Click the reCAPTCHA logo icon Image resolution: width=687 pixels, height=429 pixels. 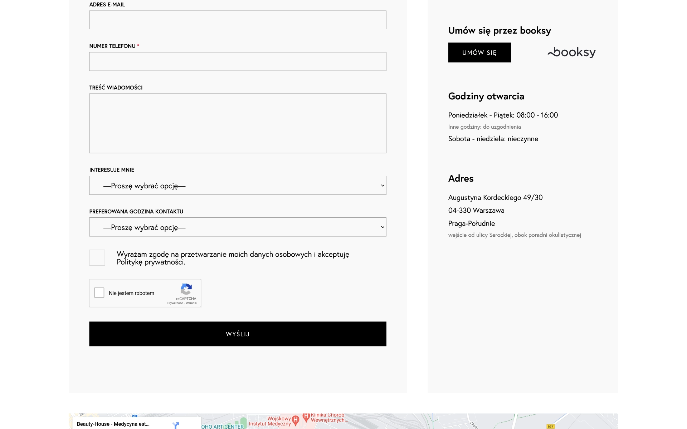[x=186, y=289]
